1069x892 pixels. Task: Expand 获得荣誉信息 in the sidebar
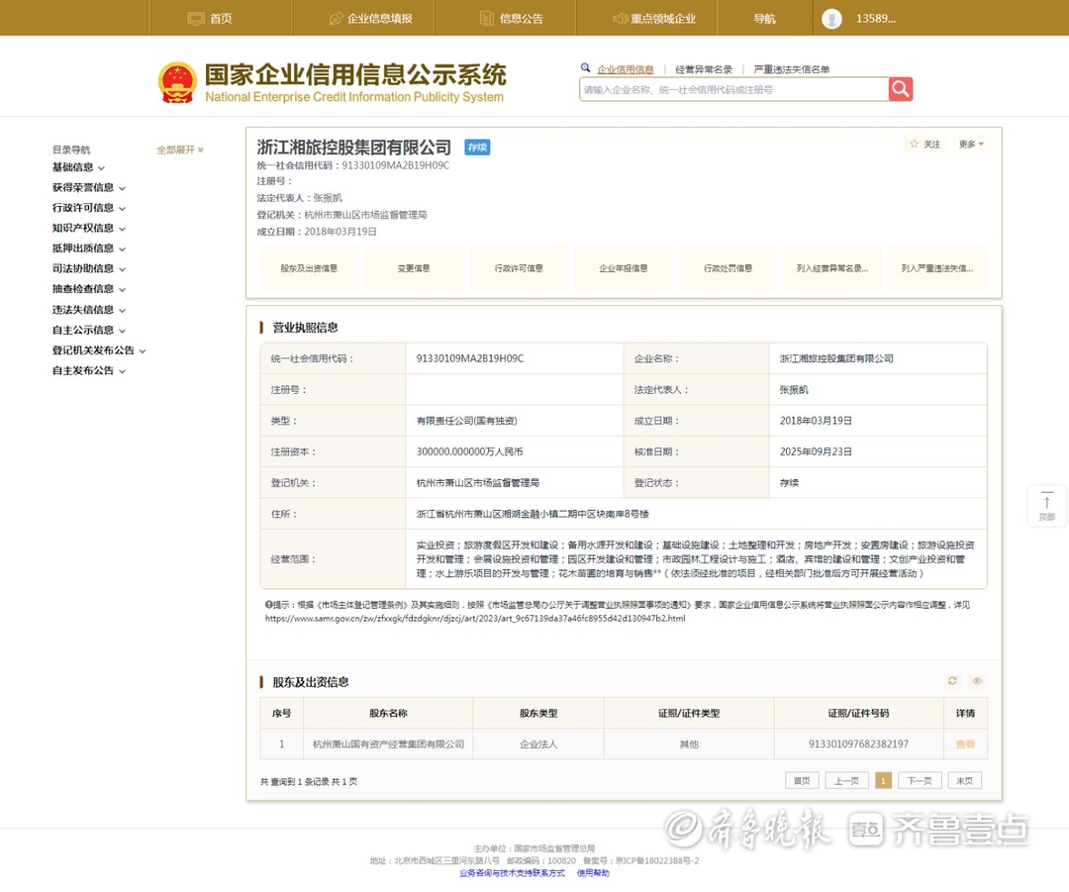89,187
